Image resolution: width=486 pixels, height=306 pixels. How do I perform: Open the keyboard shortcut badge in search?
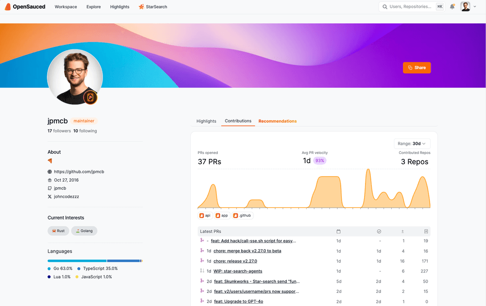(x=439, y=6)
